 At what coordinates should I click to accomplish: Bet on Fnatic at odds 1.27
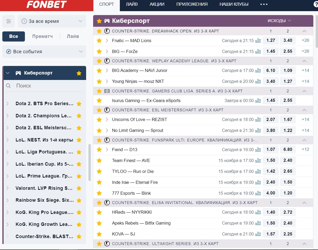[271, 40]
